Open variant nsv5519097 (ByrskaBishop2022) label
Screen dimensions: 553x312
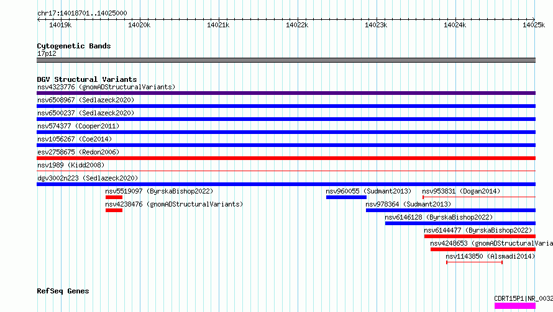159,191
